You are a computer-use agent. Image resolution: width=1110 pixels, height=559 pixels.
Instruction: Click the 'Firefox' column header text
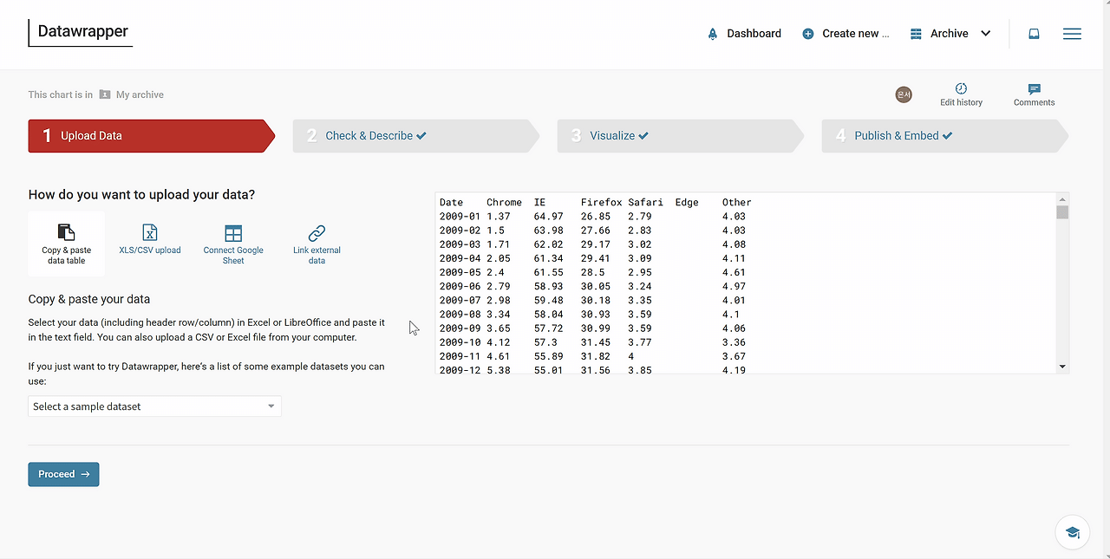(602, 203)
